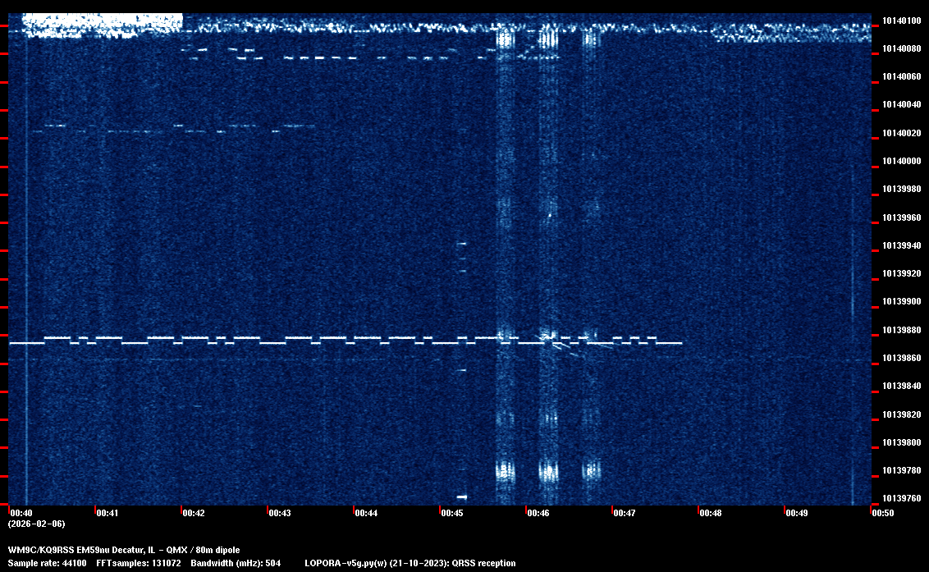The width and height of the screenshot is (929, 572).
Task: Click the 10139800 frequency label
Action: pyautogui.click(x=901, y=442)
